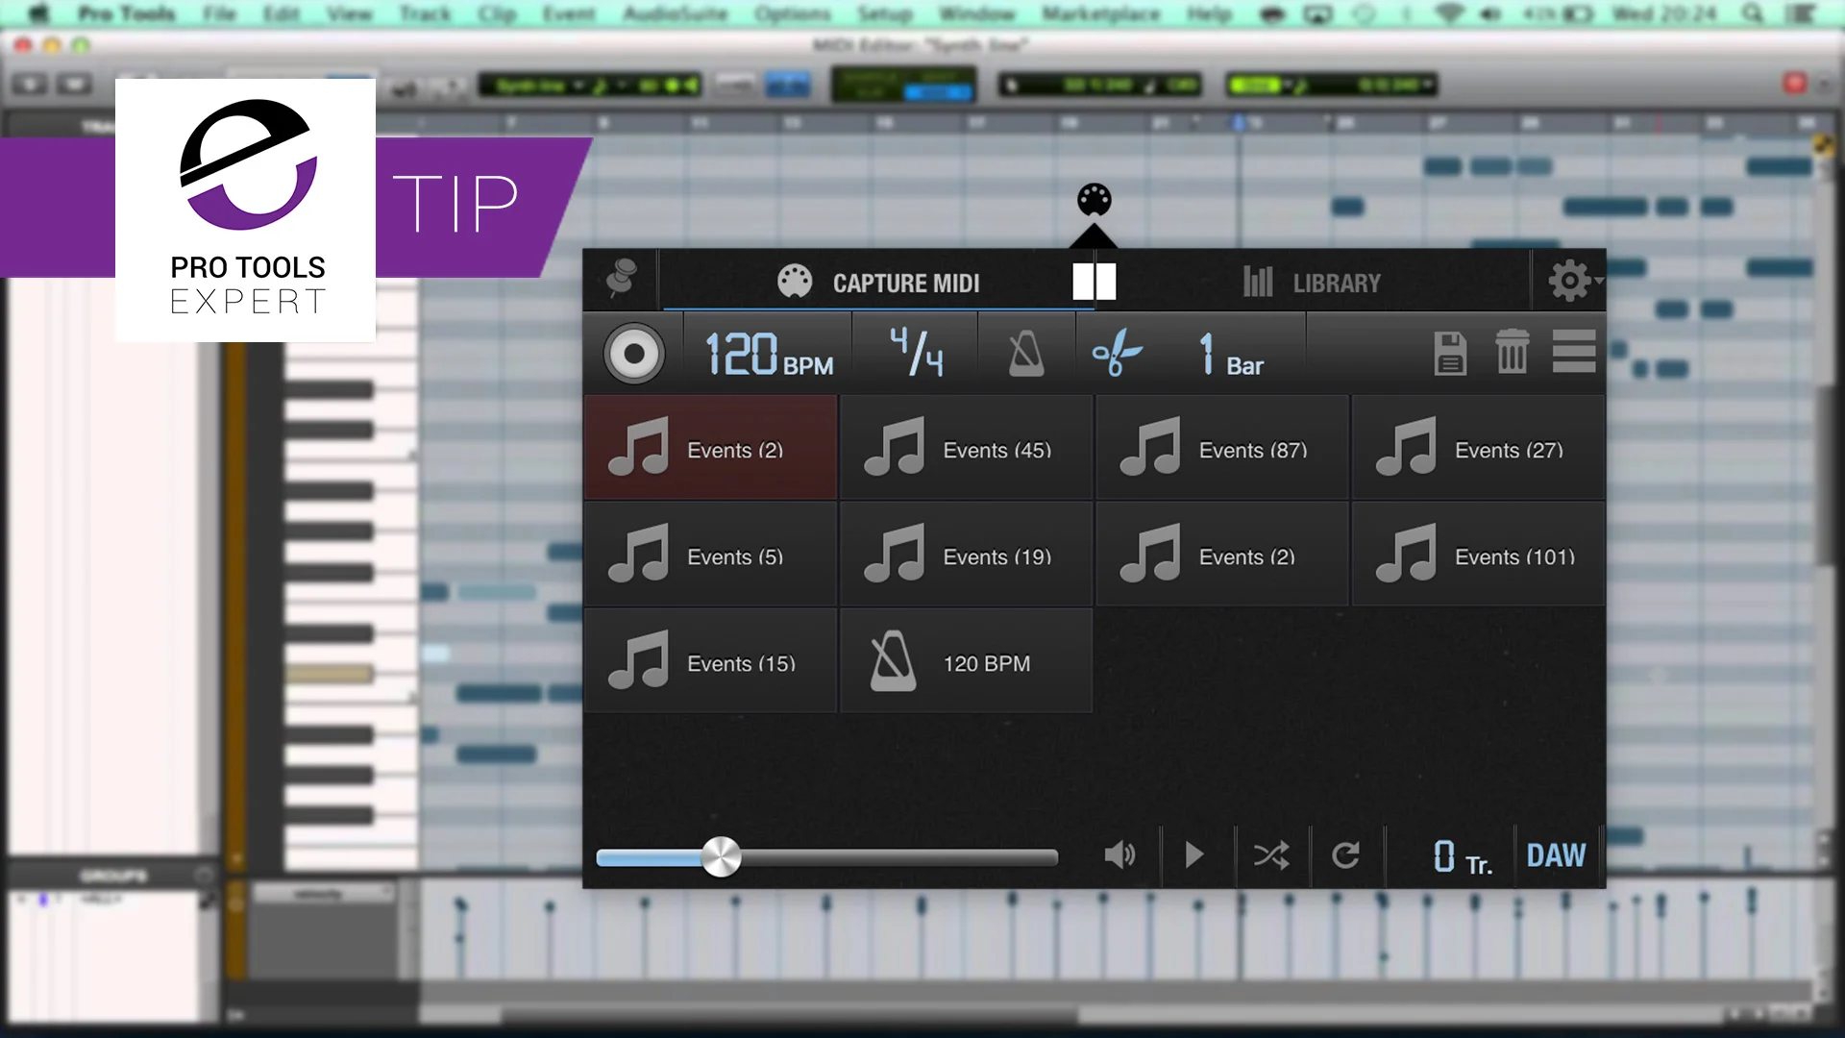Open the list view hamburger icon
This screenshot has height=1038, width=1845.
click(1574, 352)
